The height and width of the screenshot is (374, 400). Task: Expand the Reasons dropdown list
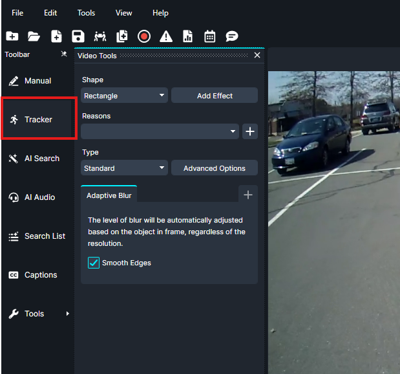[160, 132]
